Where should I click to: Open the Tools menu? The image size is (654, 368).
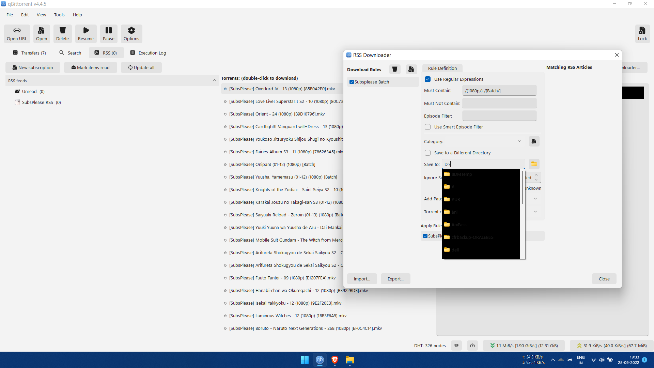tap(59, 15)
